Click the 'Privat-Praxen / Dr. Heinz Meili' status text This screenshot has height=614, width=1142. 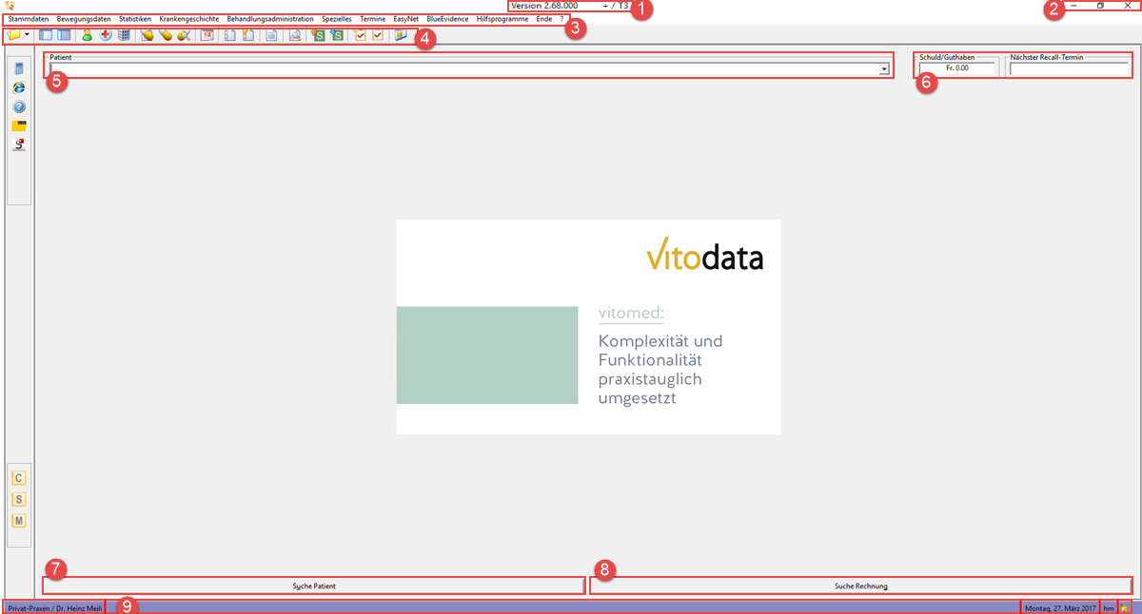click(x=54, y=607)
